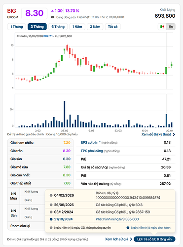Click the P/E value 47.21
183x247 pixels.
[x=166, y=159]
